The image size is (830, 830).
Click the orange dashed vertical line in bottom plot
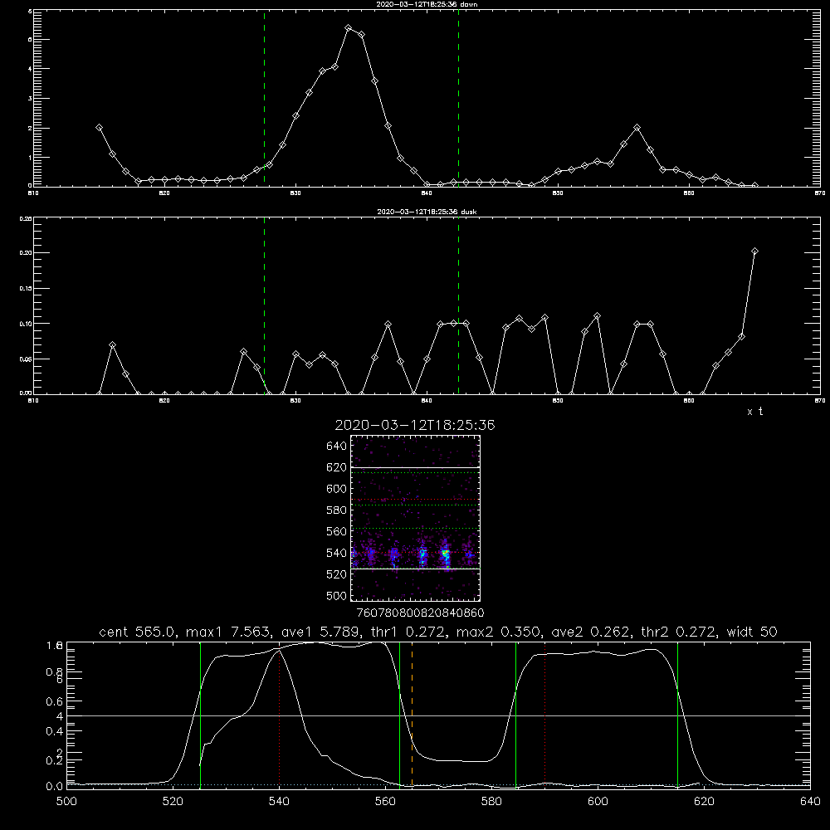tap(412, 715)
